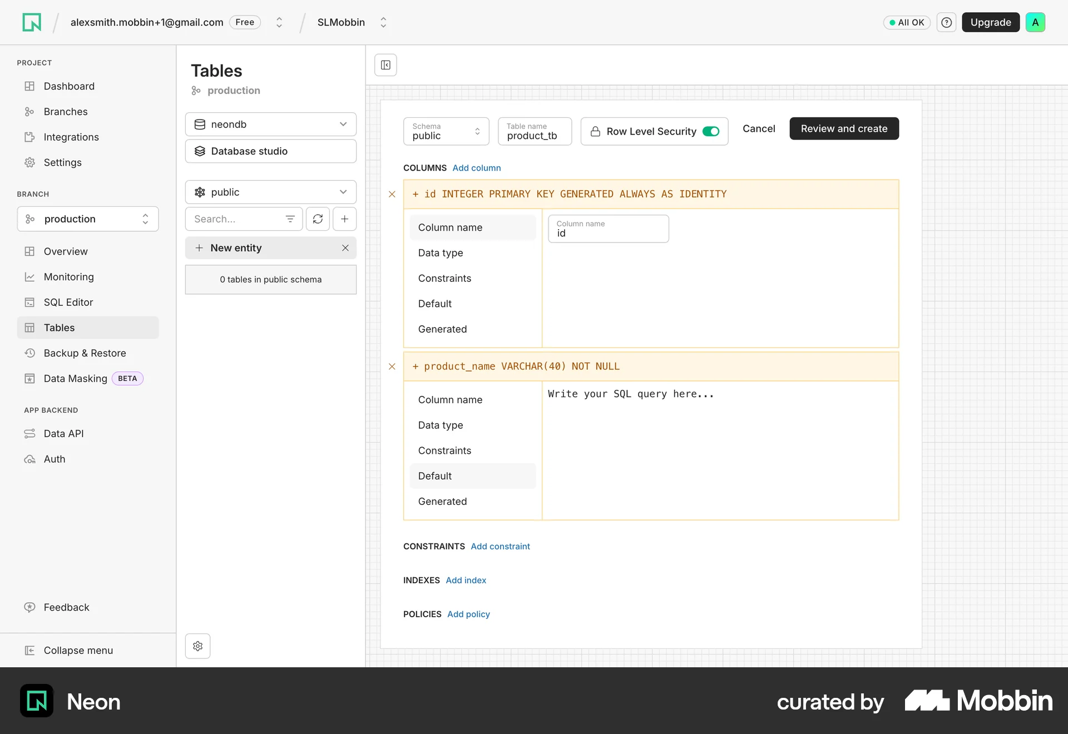Screen dimensions: 1068x734
Task: Select the New entity list item
Action: pos(271,248)
